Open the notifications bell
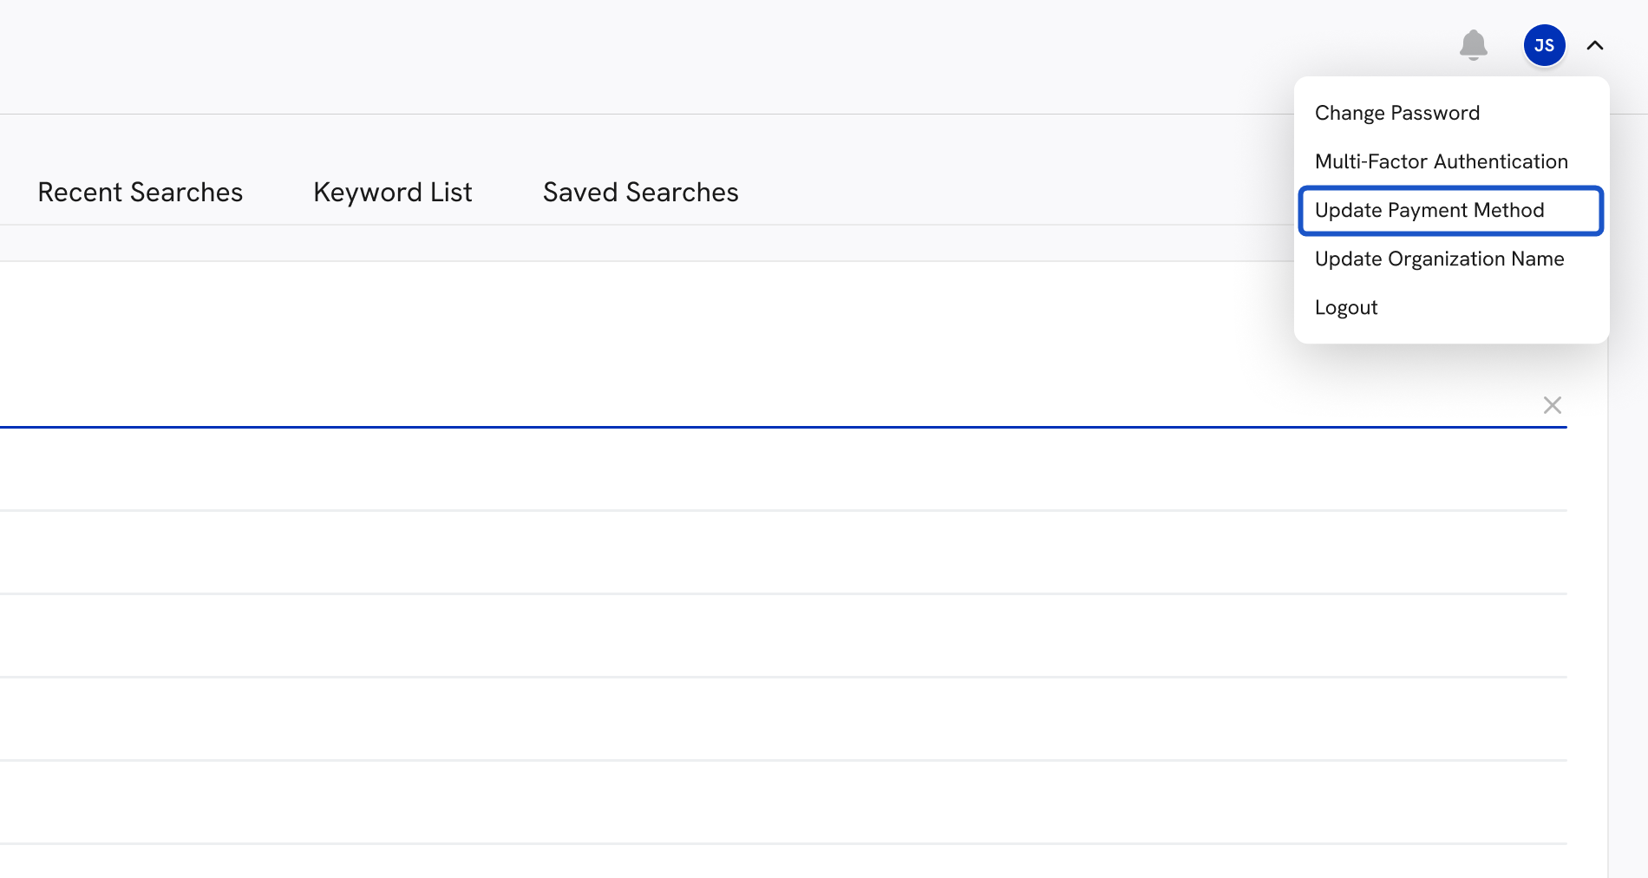 click(x=1473, y=45)
